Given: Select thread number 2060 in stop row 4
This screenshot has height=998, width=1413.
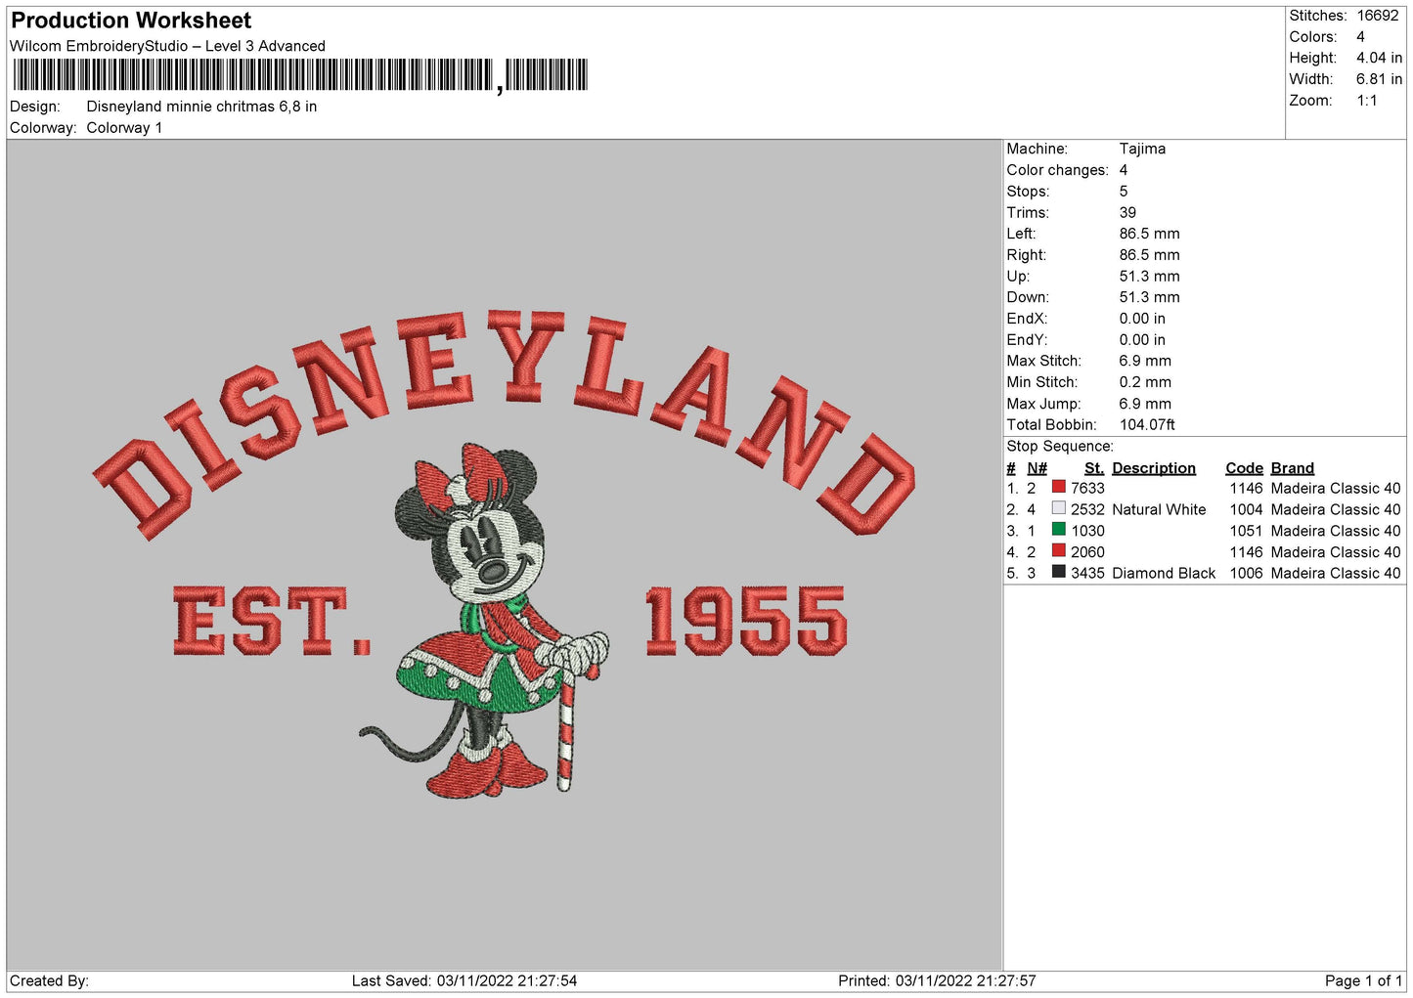Looking at the screenshot, I should 1087,552.
